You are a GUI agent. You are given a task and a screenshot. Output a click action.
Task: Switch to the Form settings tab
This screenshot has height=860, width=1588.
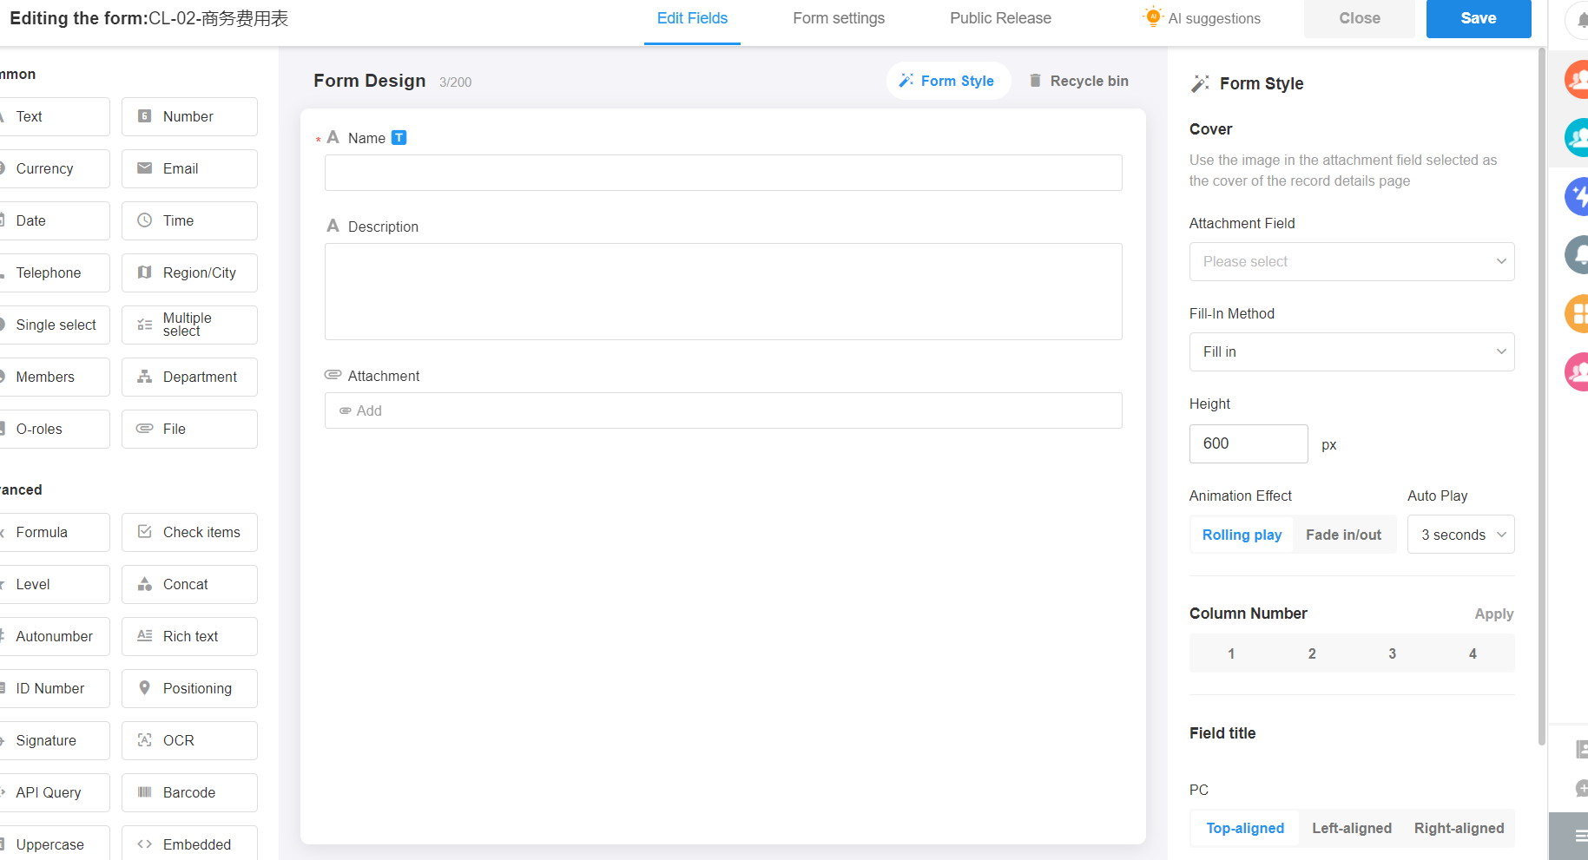click(x=839, y=18)
